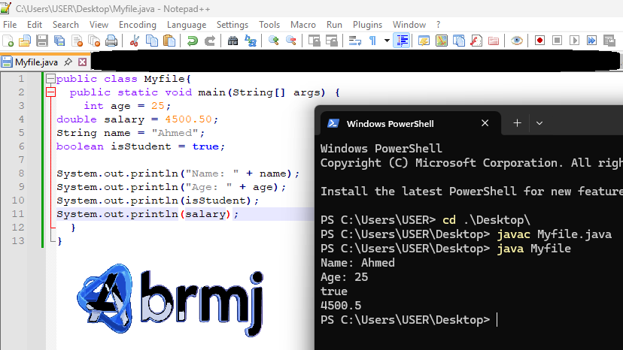Screen dimensions: 623x350
Task: Close the Myfile.java tab
Action: (x=83, y=62)
